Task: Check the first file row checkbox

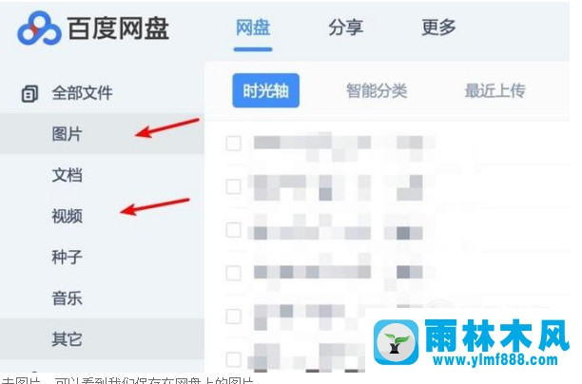Action: (234, 144)
